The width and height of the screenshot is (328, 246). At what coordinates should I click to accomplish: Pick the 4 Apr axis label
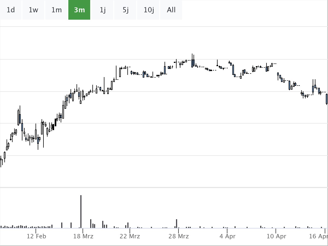pos(227,236)
